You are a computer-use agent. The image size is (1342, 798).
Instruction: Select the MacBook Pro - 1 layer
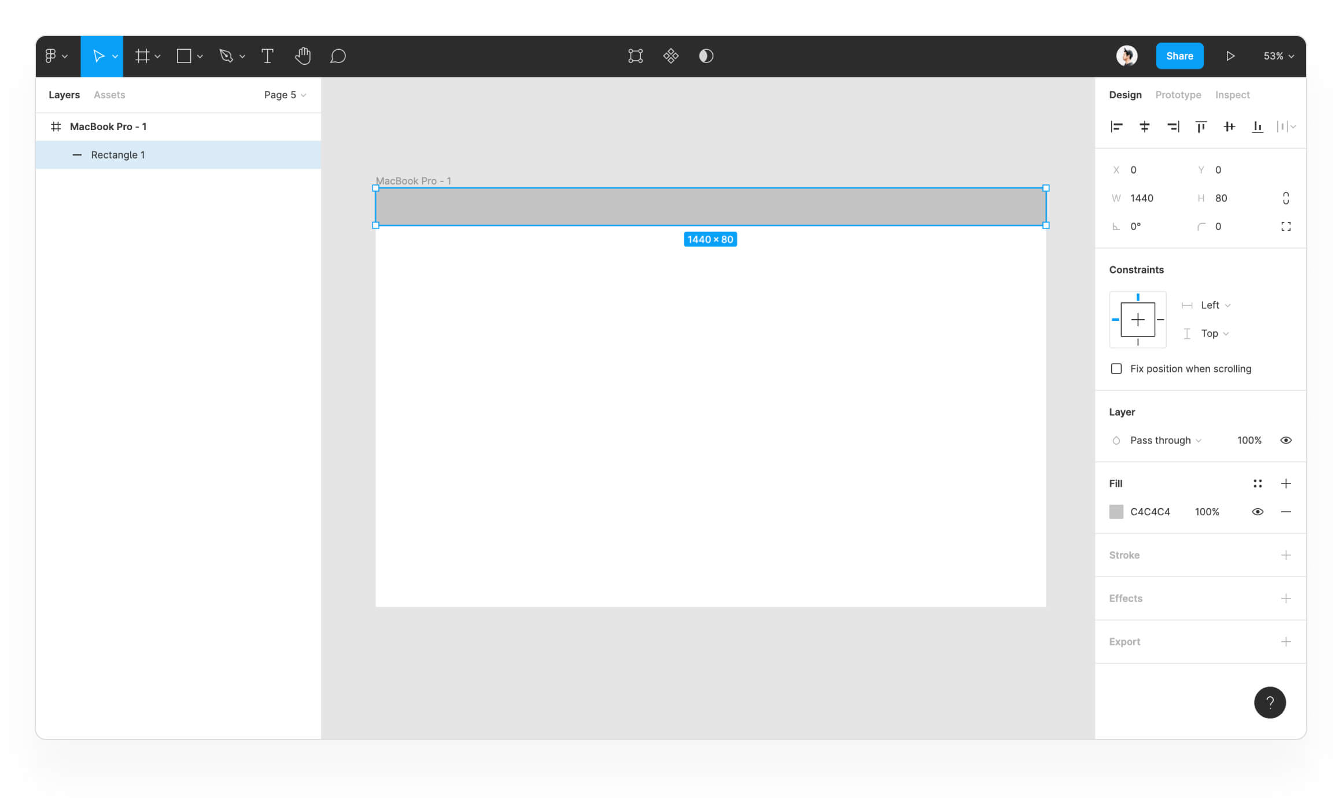tap(108, 127)
